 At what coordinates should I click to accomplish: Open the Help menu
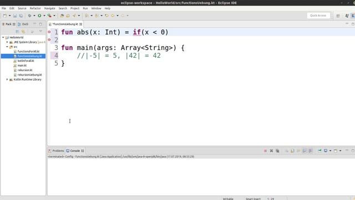pyautogui.click(x=107, y=8)
